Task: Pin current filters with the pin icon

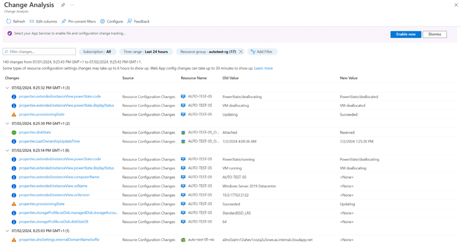Action: point(64,21)
